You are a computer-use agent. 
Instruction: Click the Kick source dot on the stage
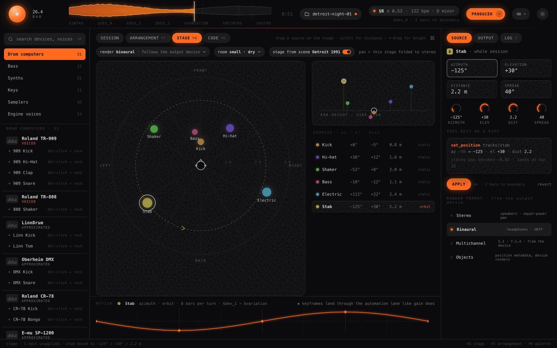tap(201, 142)
